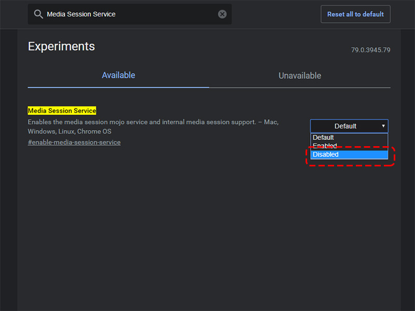The image size is (415, 311).
Task: Choose Enabled from the dropdown list
Action: coord(325,146)
